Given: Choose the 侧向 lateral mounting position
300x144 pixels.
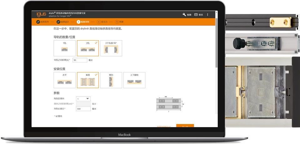Looking at the screenshot, I should click(111, 80).
